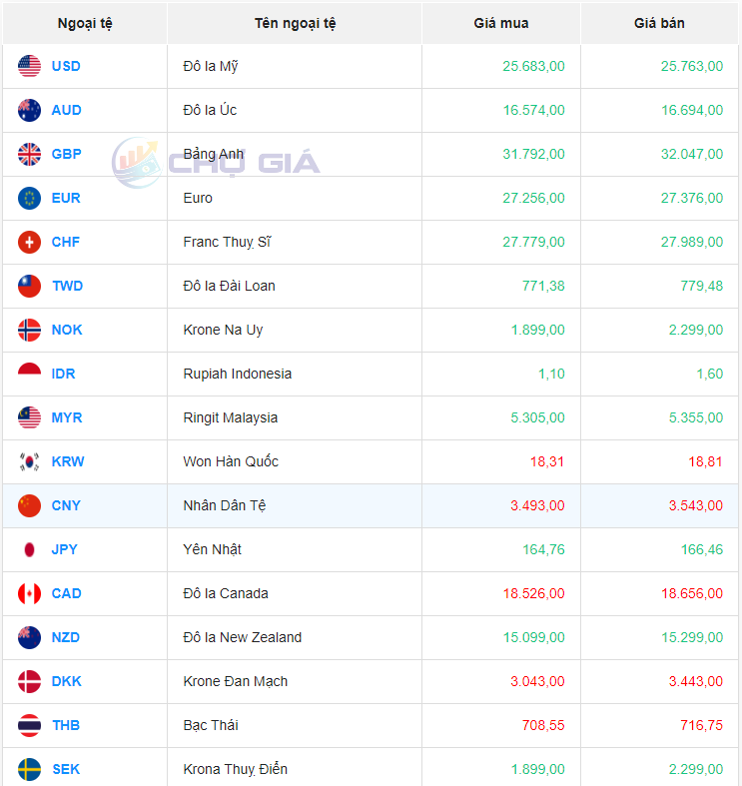Select the Rupiah Indonesia row name
The width and height of the screenshot is (742, 786).
[238, 374]
